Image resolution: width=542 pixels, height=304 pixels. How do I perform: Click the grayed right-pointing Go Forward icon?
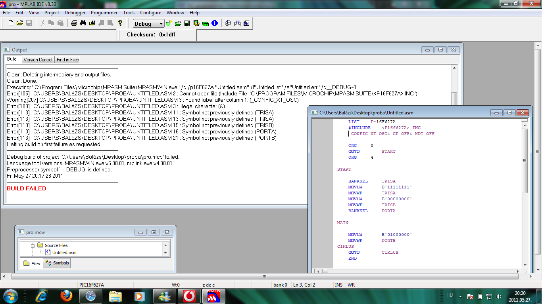coord(110,23)
